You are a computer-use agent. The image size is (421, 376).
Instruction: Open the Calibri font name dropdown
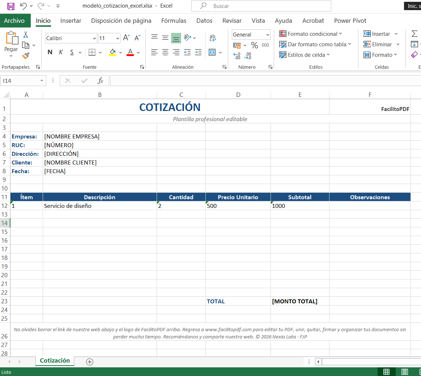(x=94, y=38)
